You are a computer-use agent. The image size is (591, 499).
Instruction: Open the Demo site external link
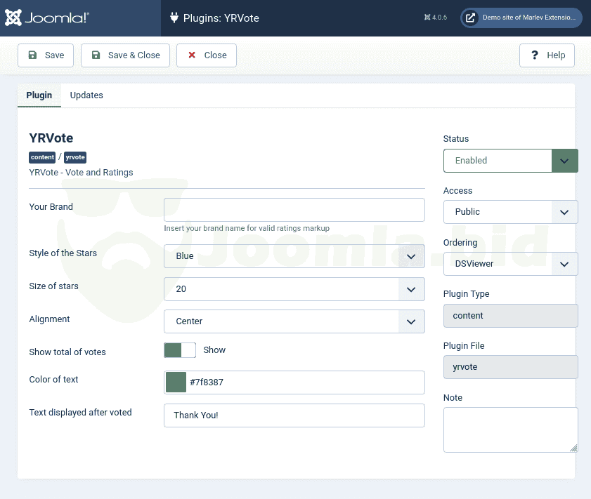[x=521, y=18]
